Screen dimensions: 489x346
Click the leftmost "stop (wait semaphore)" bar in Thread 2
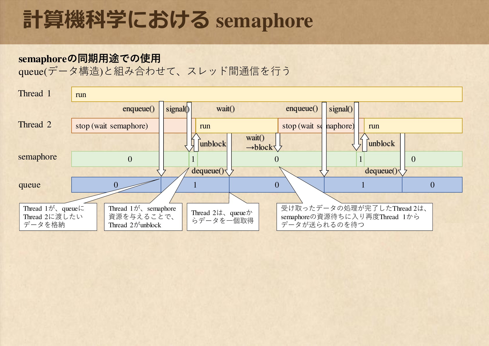point(133,126)
